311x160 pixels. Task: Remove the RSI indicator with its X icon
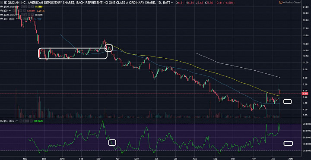(31, 121)
